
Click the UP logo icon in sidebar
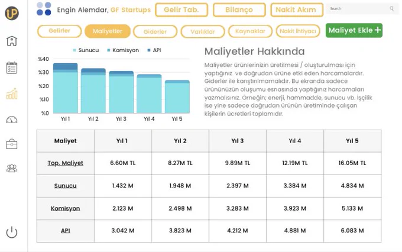12,13
